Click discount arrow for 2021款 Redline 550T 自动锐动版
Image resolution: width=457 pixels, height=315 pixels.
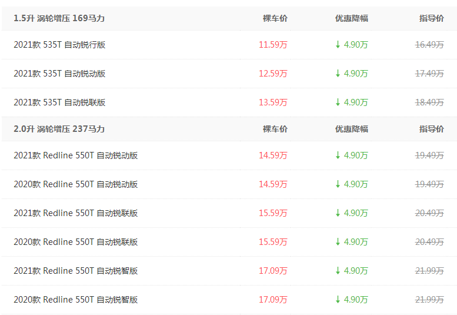click(x=338, y=155)
